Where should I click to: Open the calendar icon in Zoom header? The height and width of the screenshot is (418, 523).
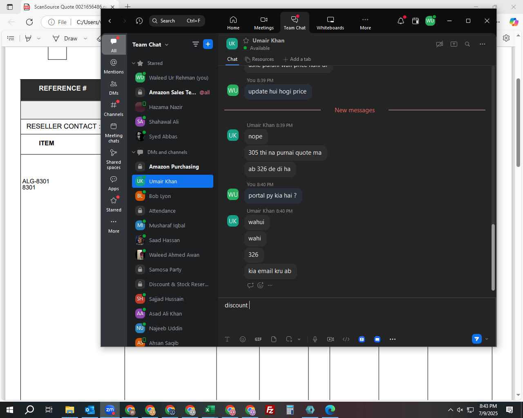pyautogui.click(x=416, y=21)
